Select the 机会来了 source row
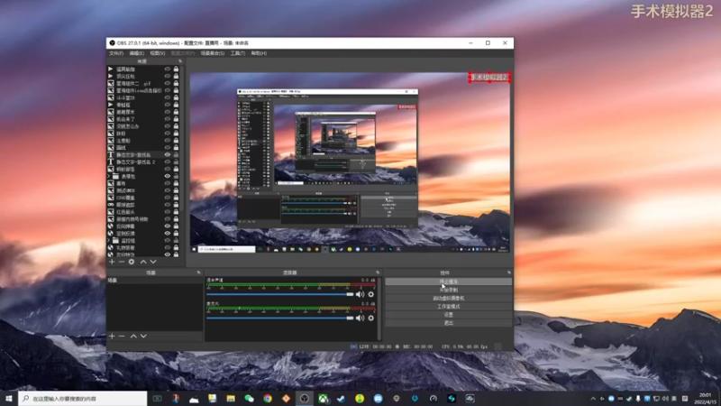The height and width of the screenshot is (406, 721). coord(143,119)
